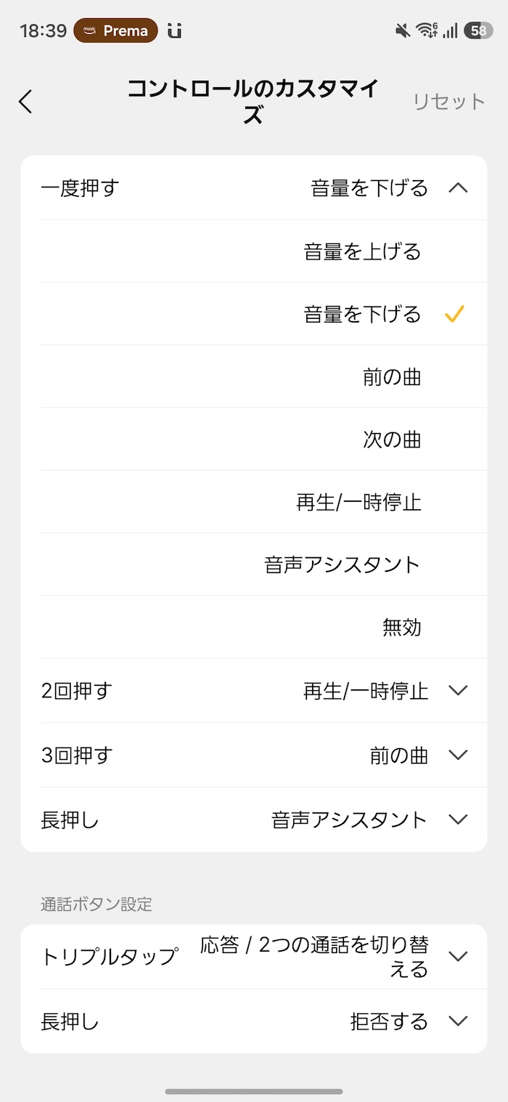This screenshot has height=1102, width=508.
Task: Tap the muted sound status icon
Action: click(402, 31)
